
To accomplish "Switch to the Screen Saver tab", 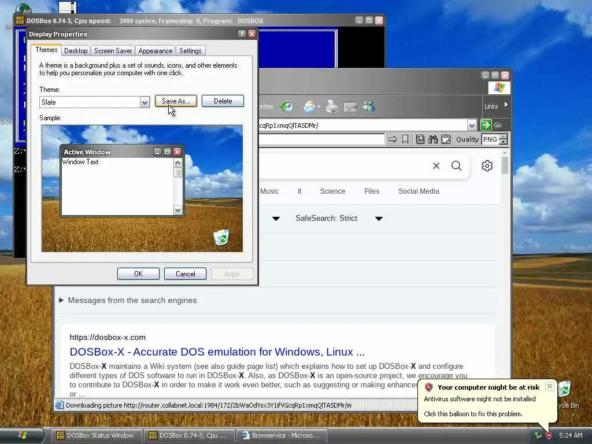I will click(113, 51).
